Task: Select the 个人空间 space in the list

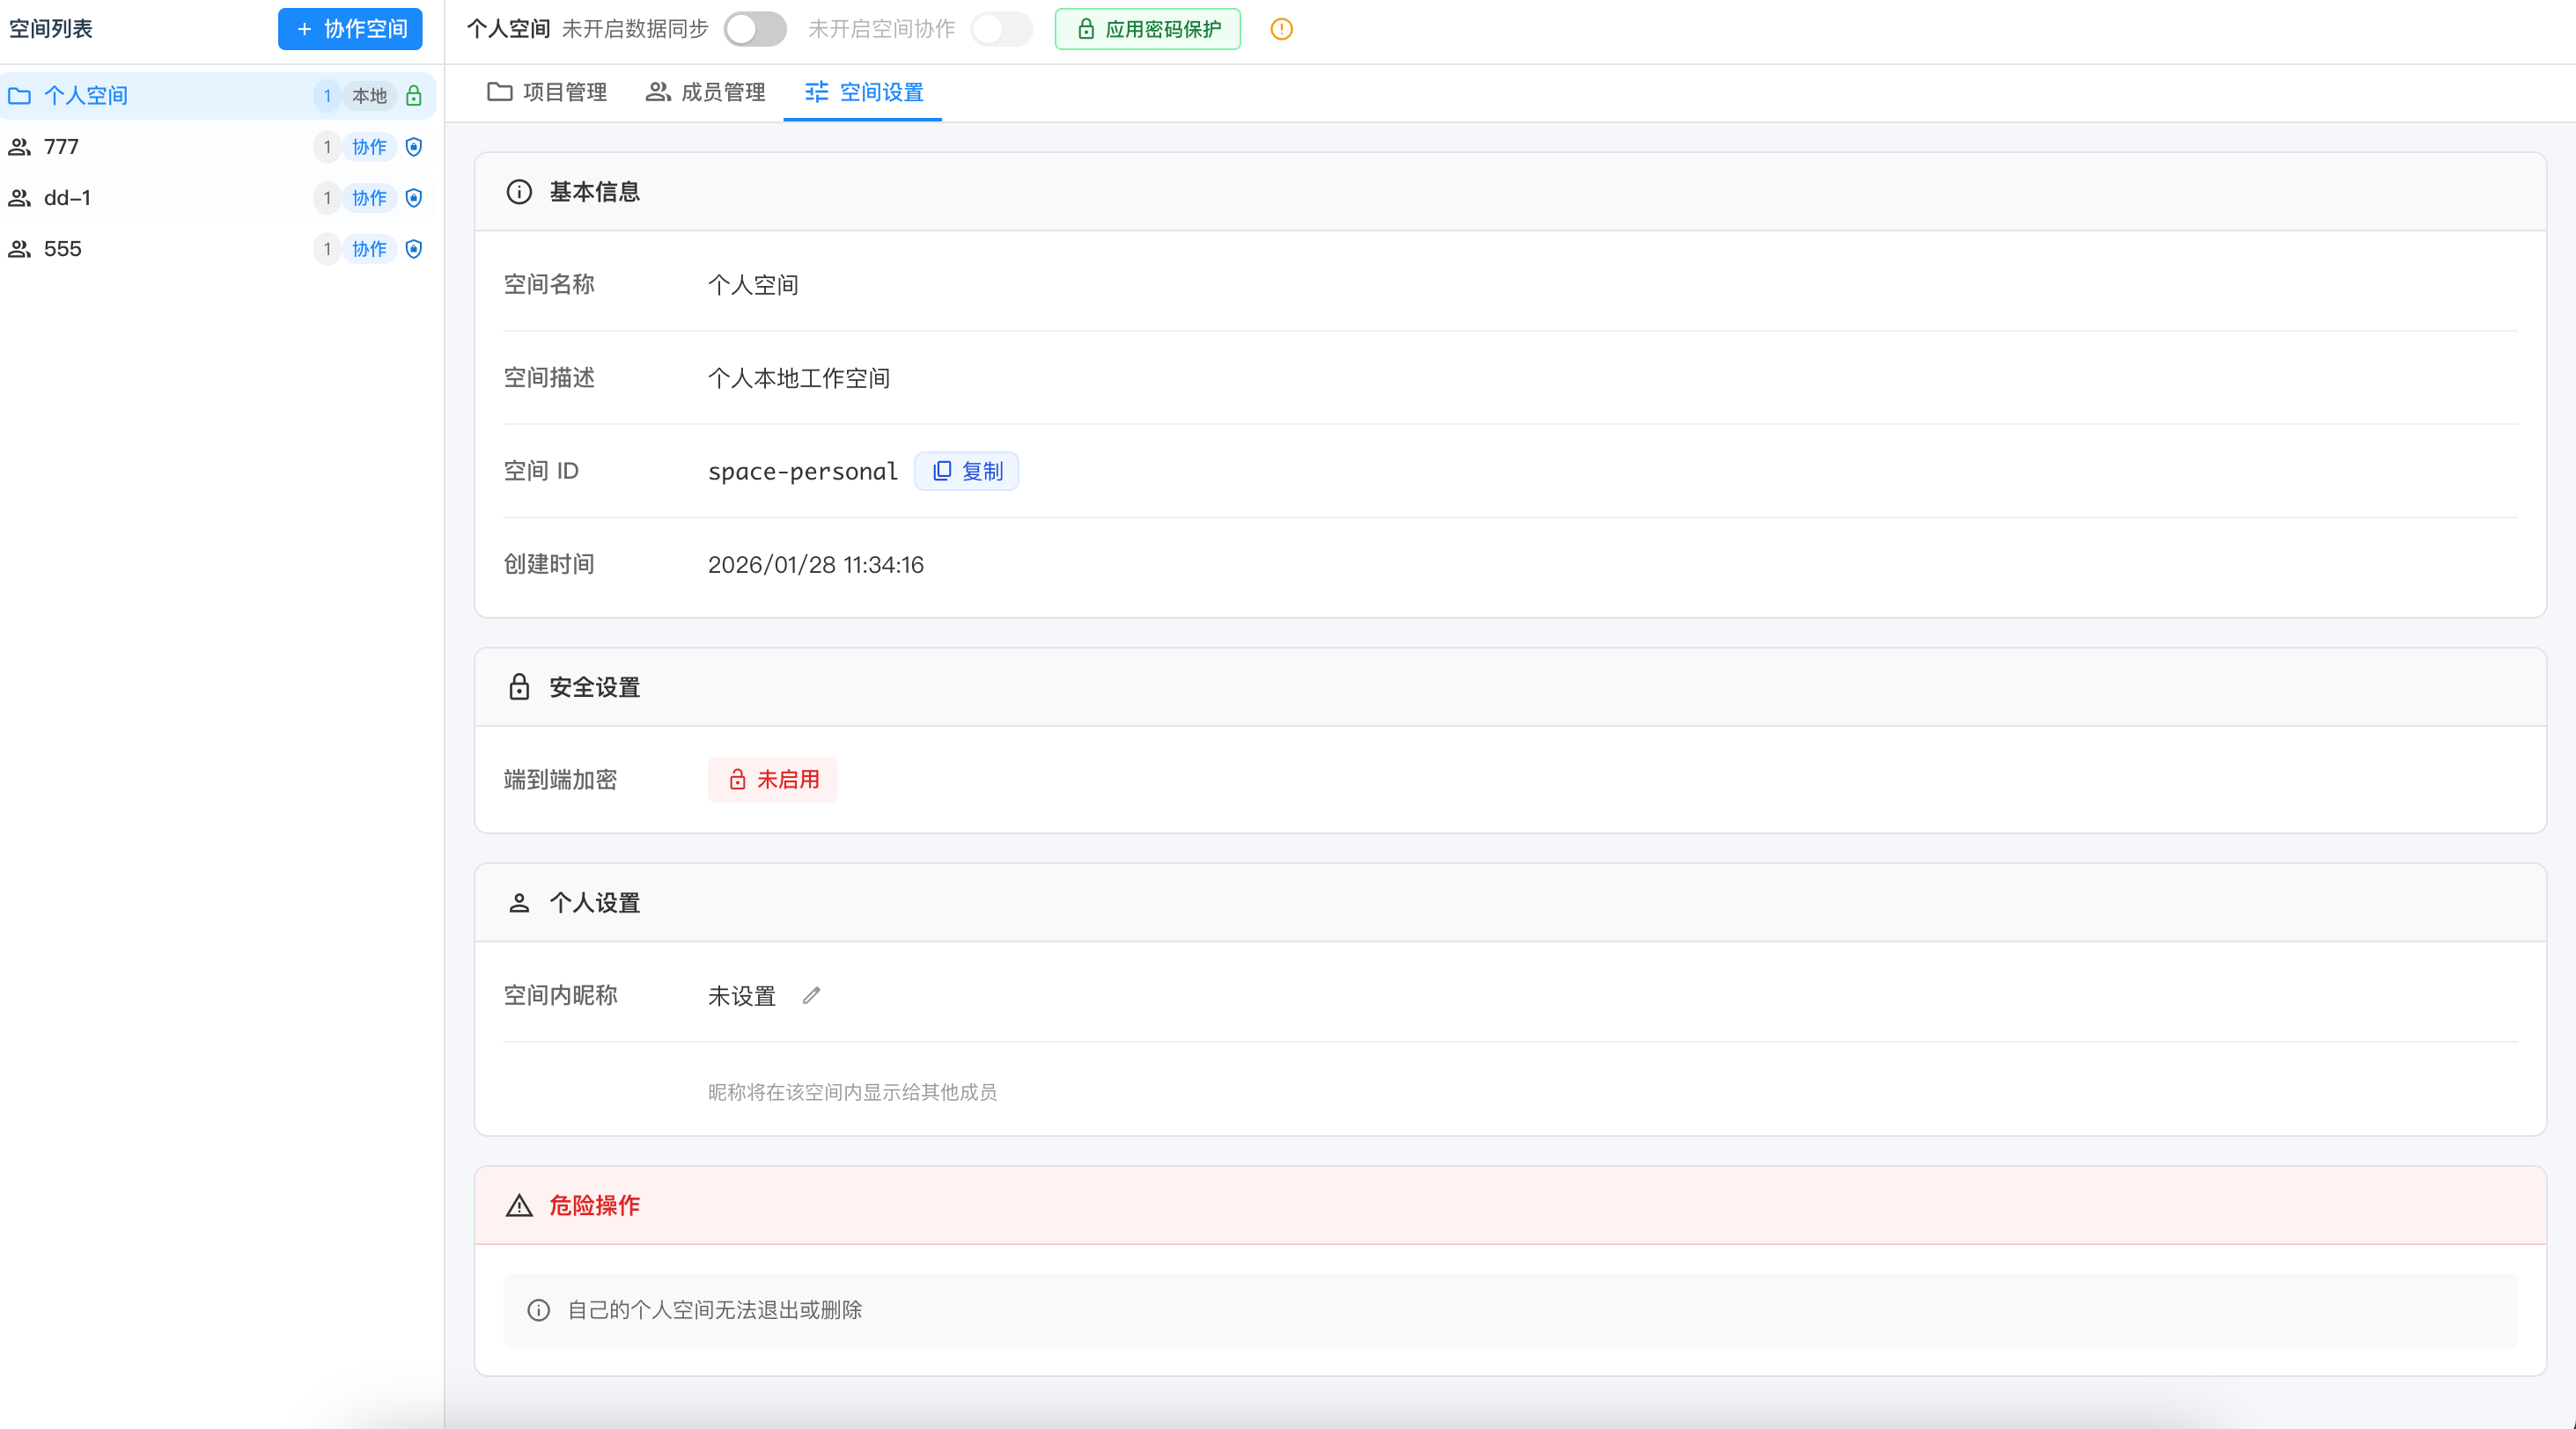Action: pyautogui.click(x=218, y=96)
